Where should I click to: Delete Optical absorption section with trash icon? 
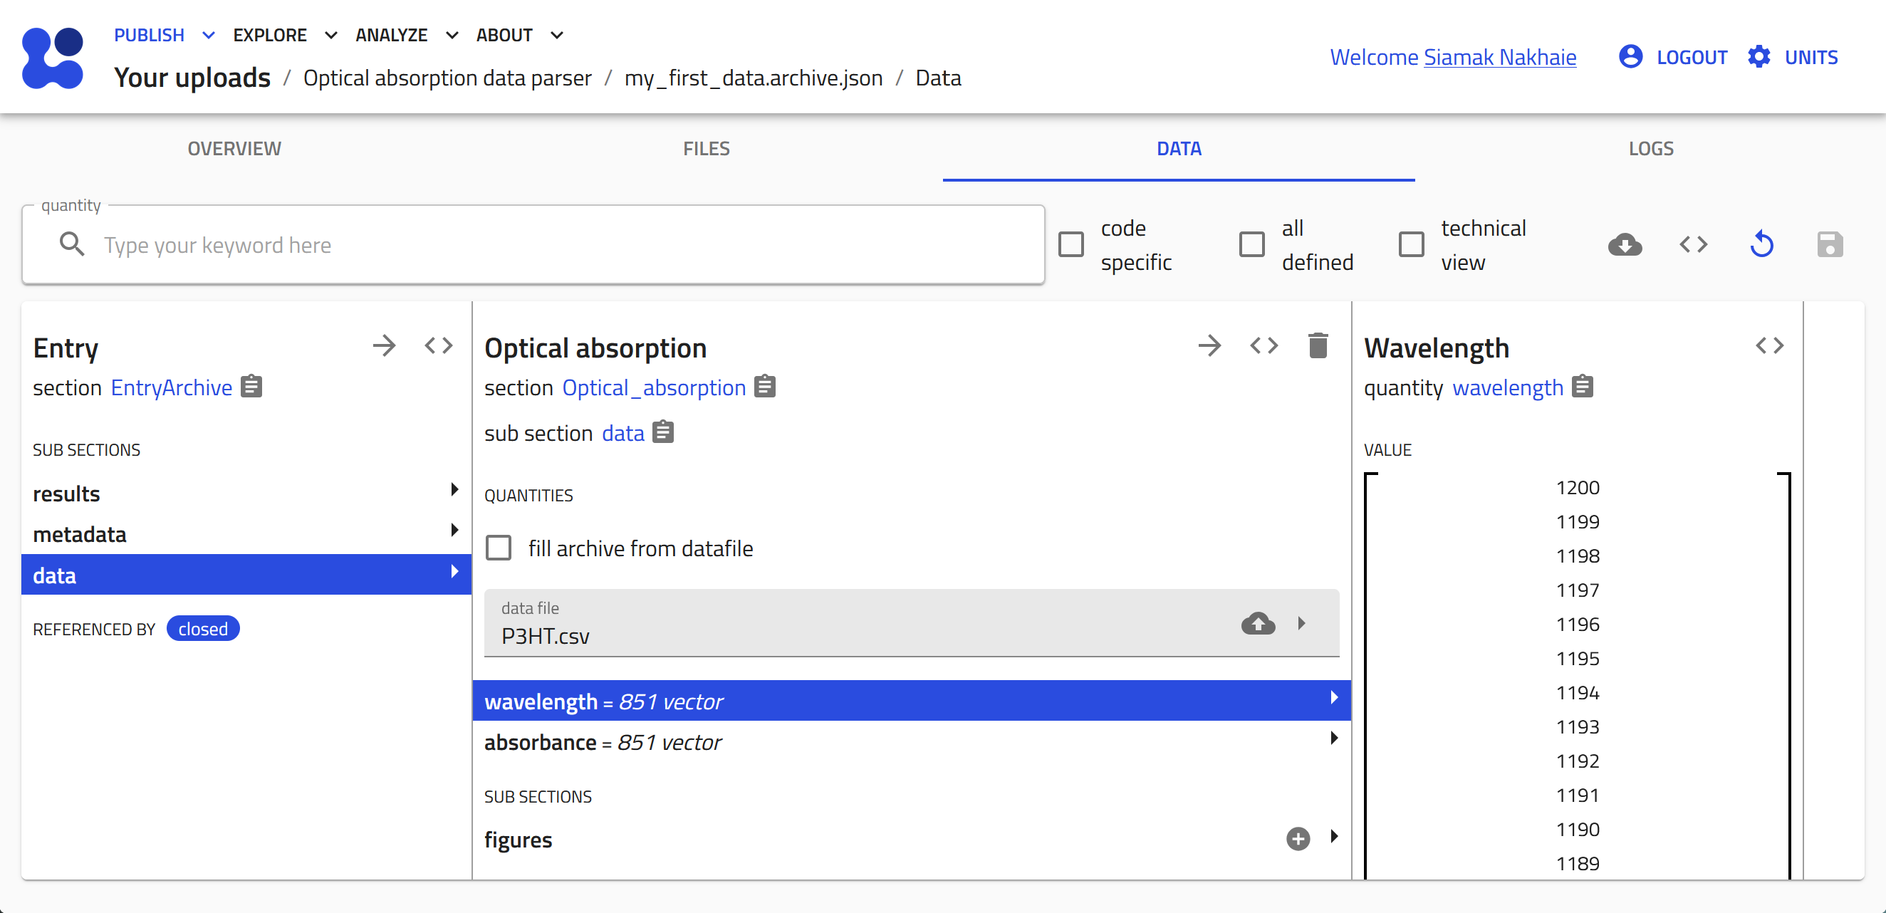(1317, 345)
